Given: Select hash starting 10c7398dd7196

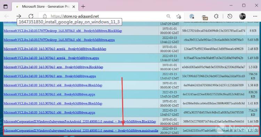Looking at the screenshot, I should point(214,76).
